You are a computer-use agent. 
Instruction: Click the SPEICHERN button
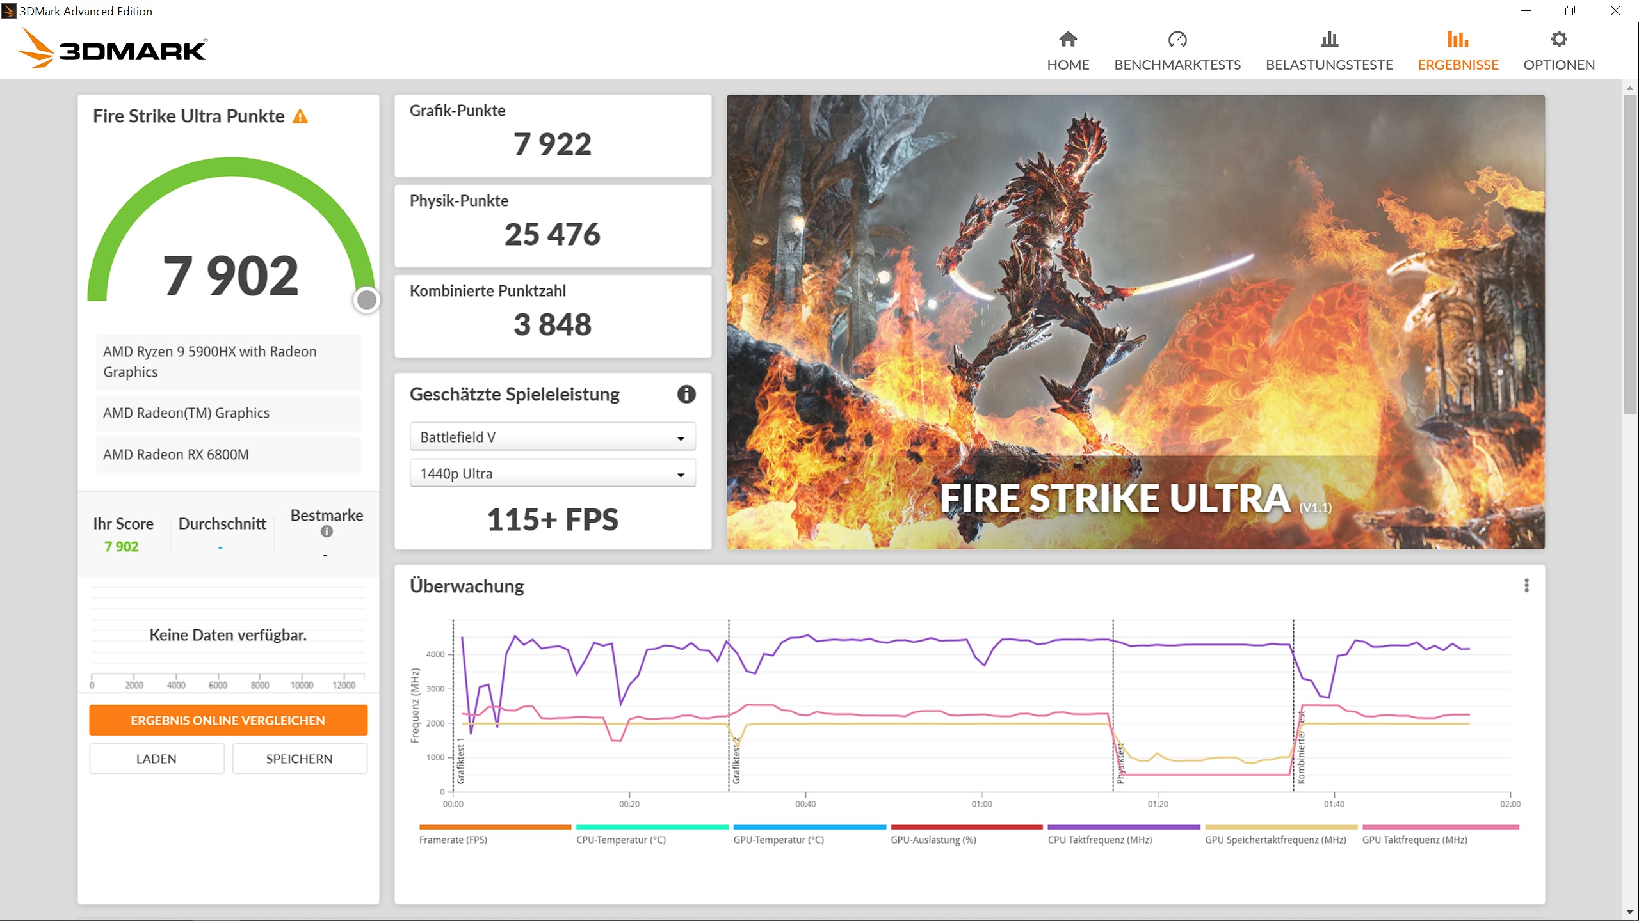pyautogui.click(x=299, y=759)
